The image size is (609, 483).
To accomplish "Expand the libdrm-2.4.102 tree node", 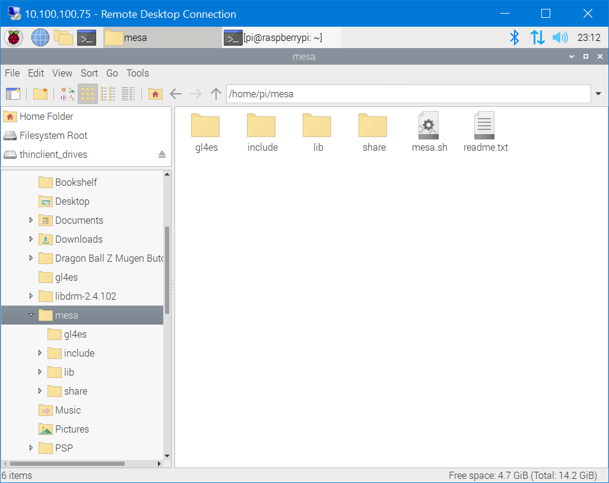I will 31,296.
